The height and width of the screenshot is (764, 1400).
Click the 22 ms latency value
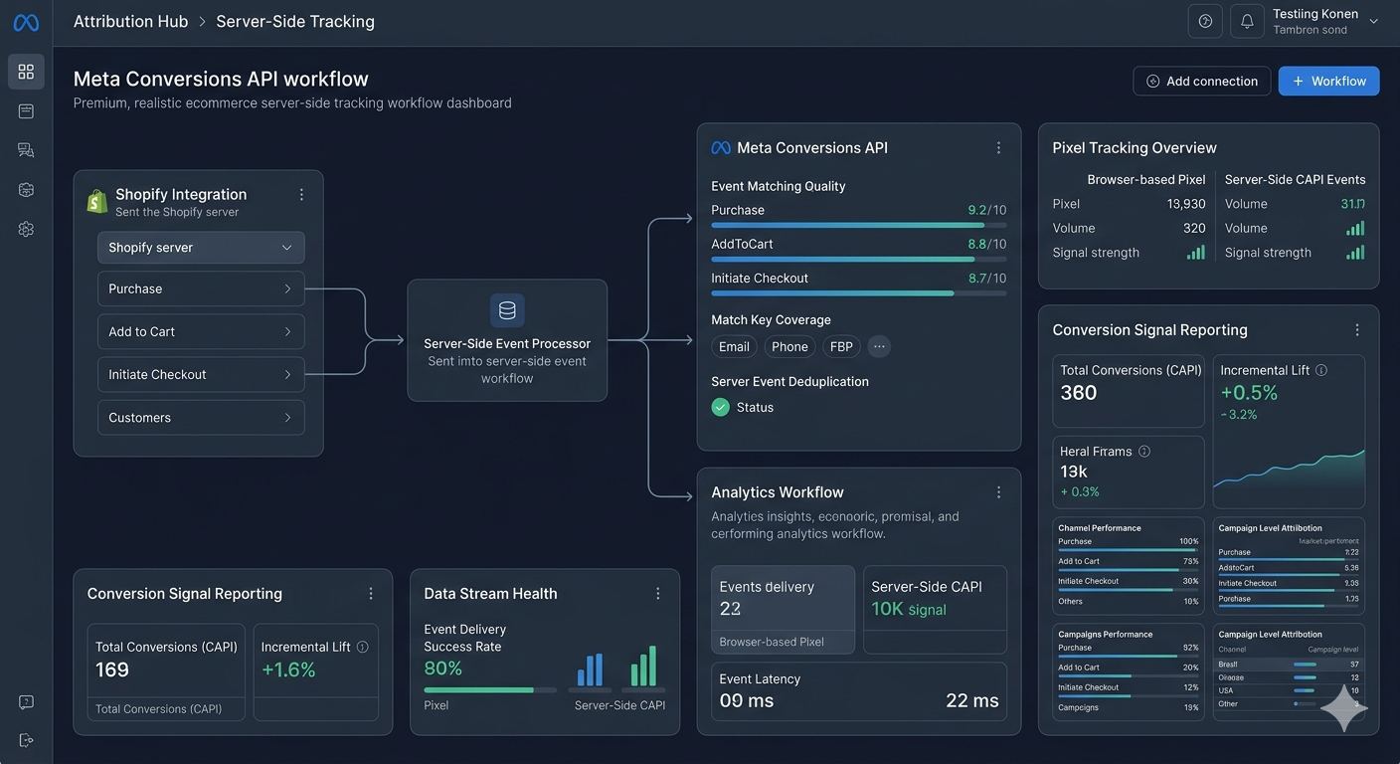coord(972,700)
